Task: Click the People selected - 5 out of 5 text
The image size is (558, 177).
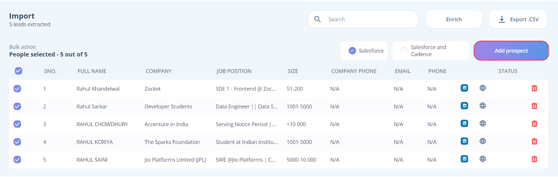Action: click(48, 54)
